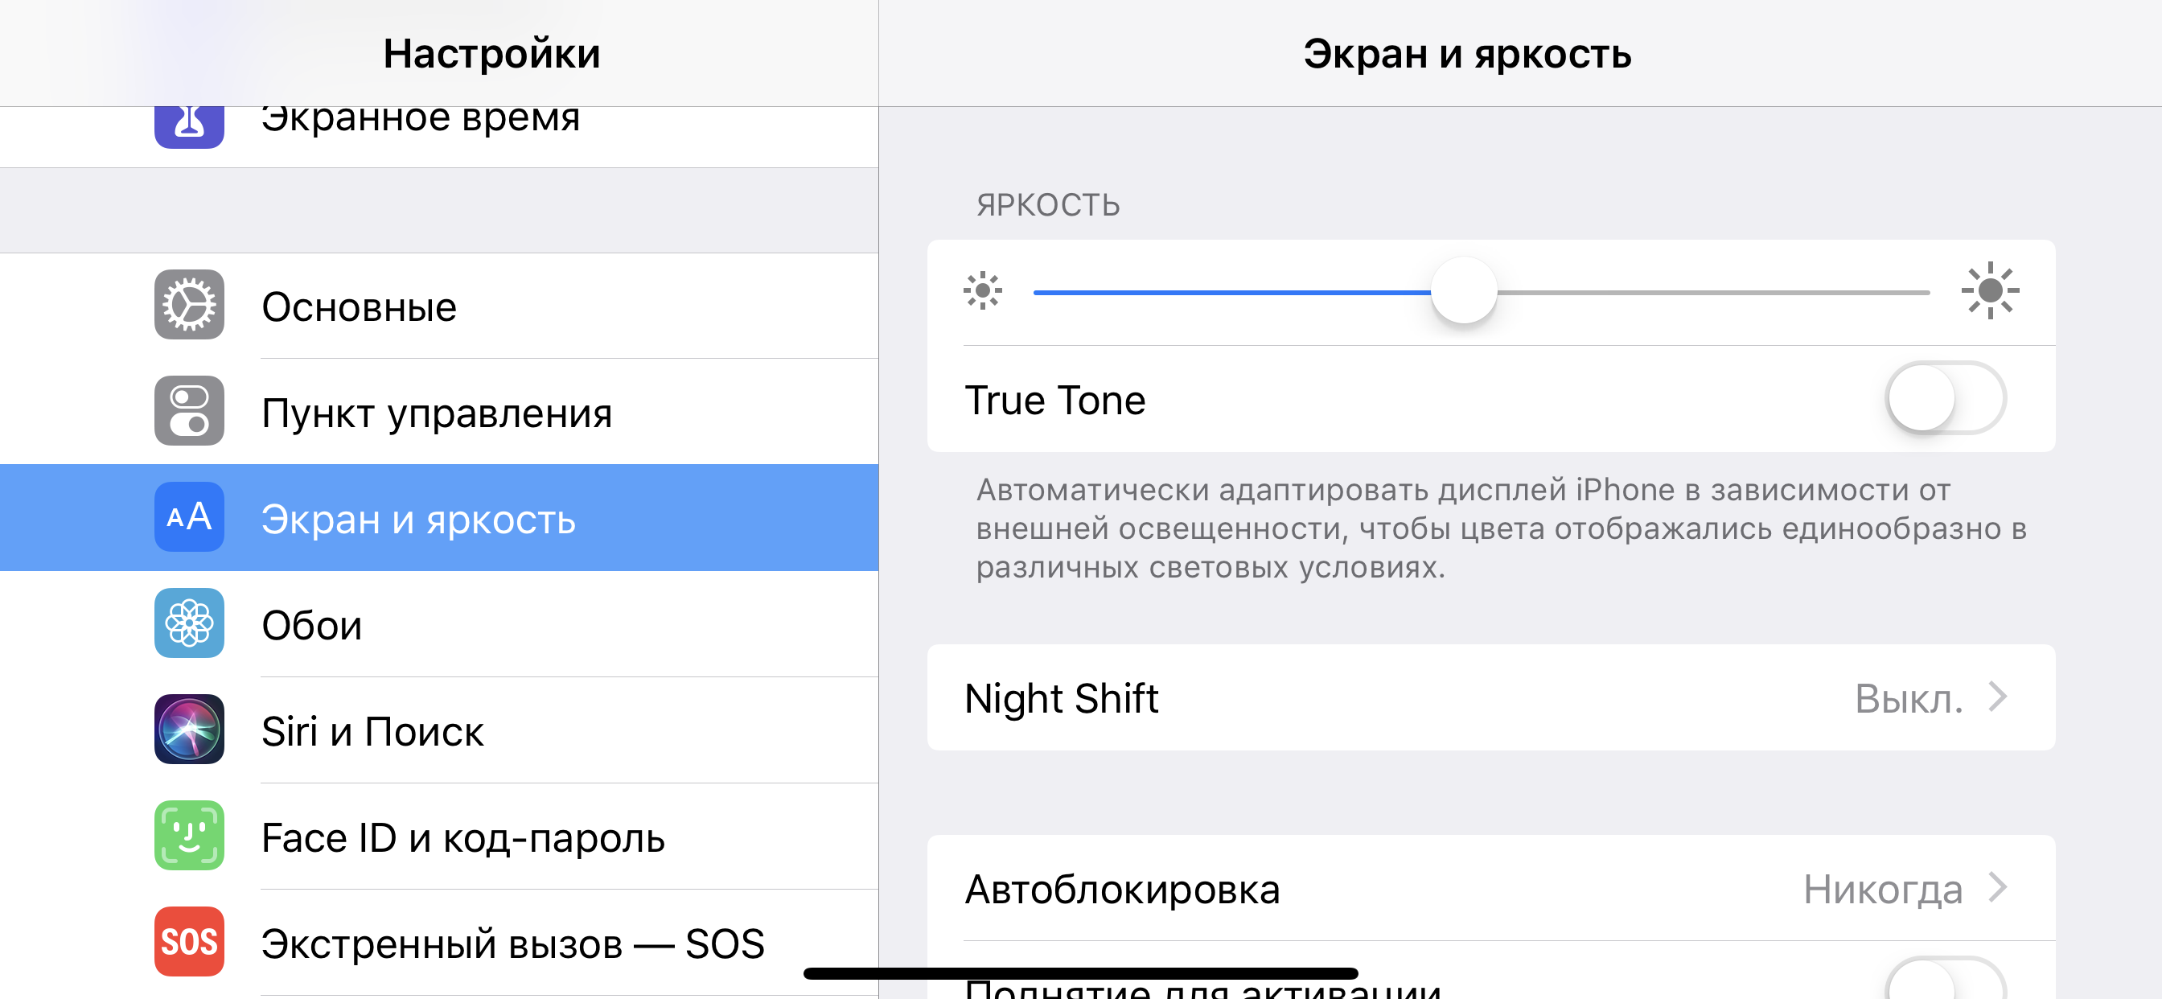This screenshot has height=999, width=2162.
Task: Open Auto-Lock options chevron
Action: 1999,887
